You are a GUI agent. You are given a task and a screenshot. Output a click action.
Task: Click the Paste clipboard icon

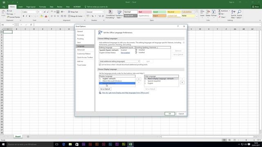tap(3, 12)
